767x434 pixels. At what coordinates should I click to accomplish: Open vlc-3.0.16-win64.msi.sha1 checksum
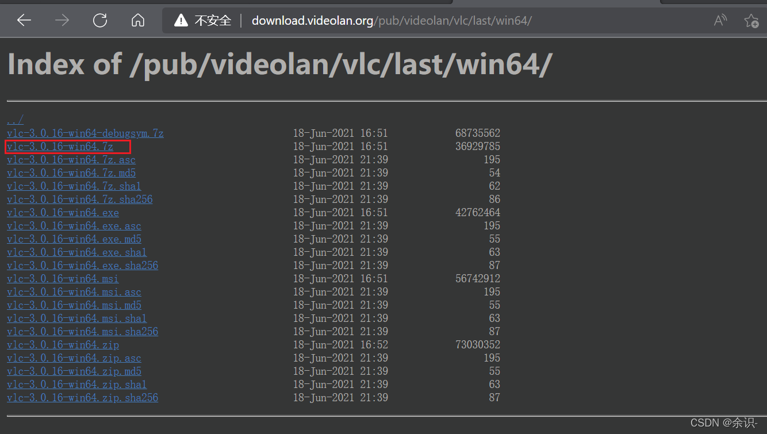coord(76,318)
